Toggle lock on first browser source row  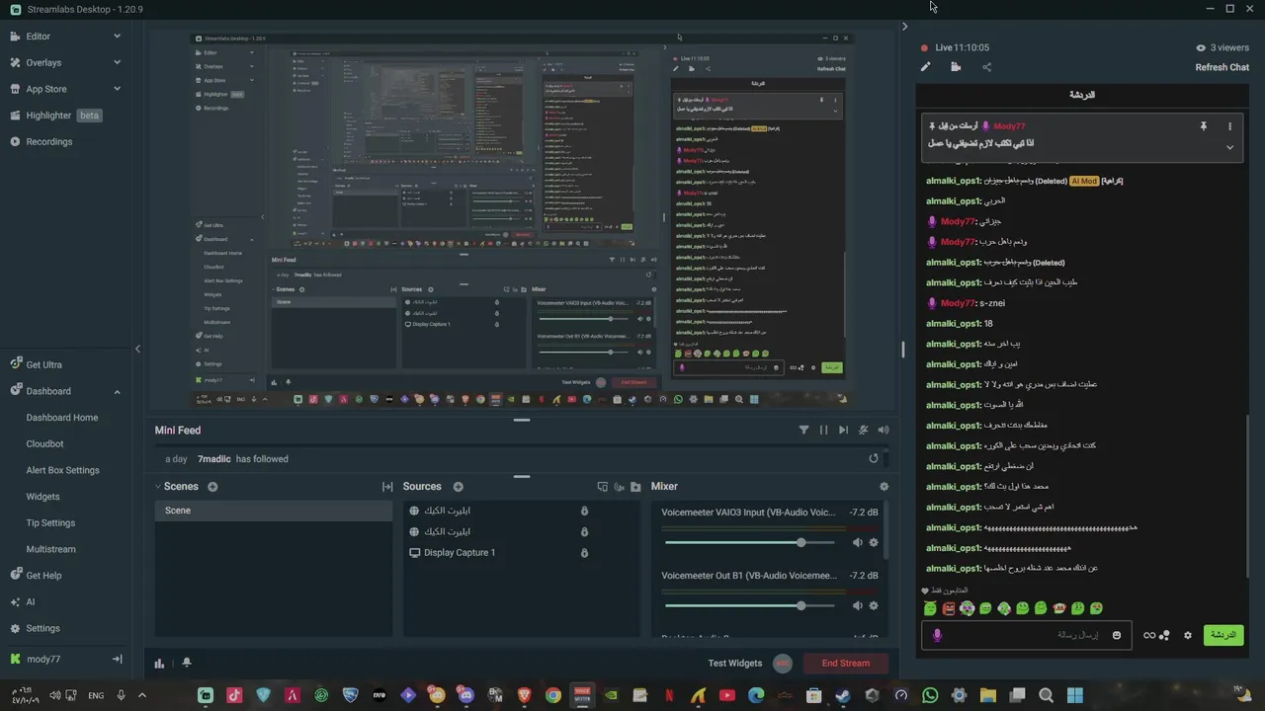pyautogui.click(x=584, y=511)
